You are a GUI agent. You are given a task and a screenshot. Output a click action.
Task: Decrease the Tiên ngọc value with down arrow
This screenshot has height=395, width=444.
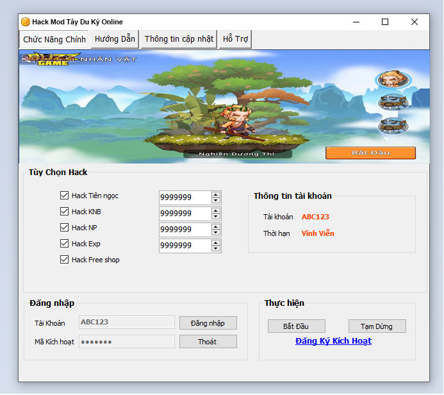[216, 200]
